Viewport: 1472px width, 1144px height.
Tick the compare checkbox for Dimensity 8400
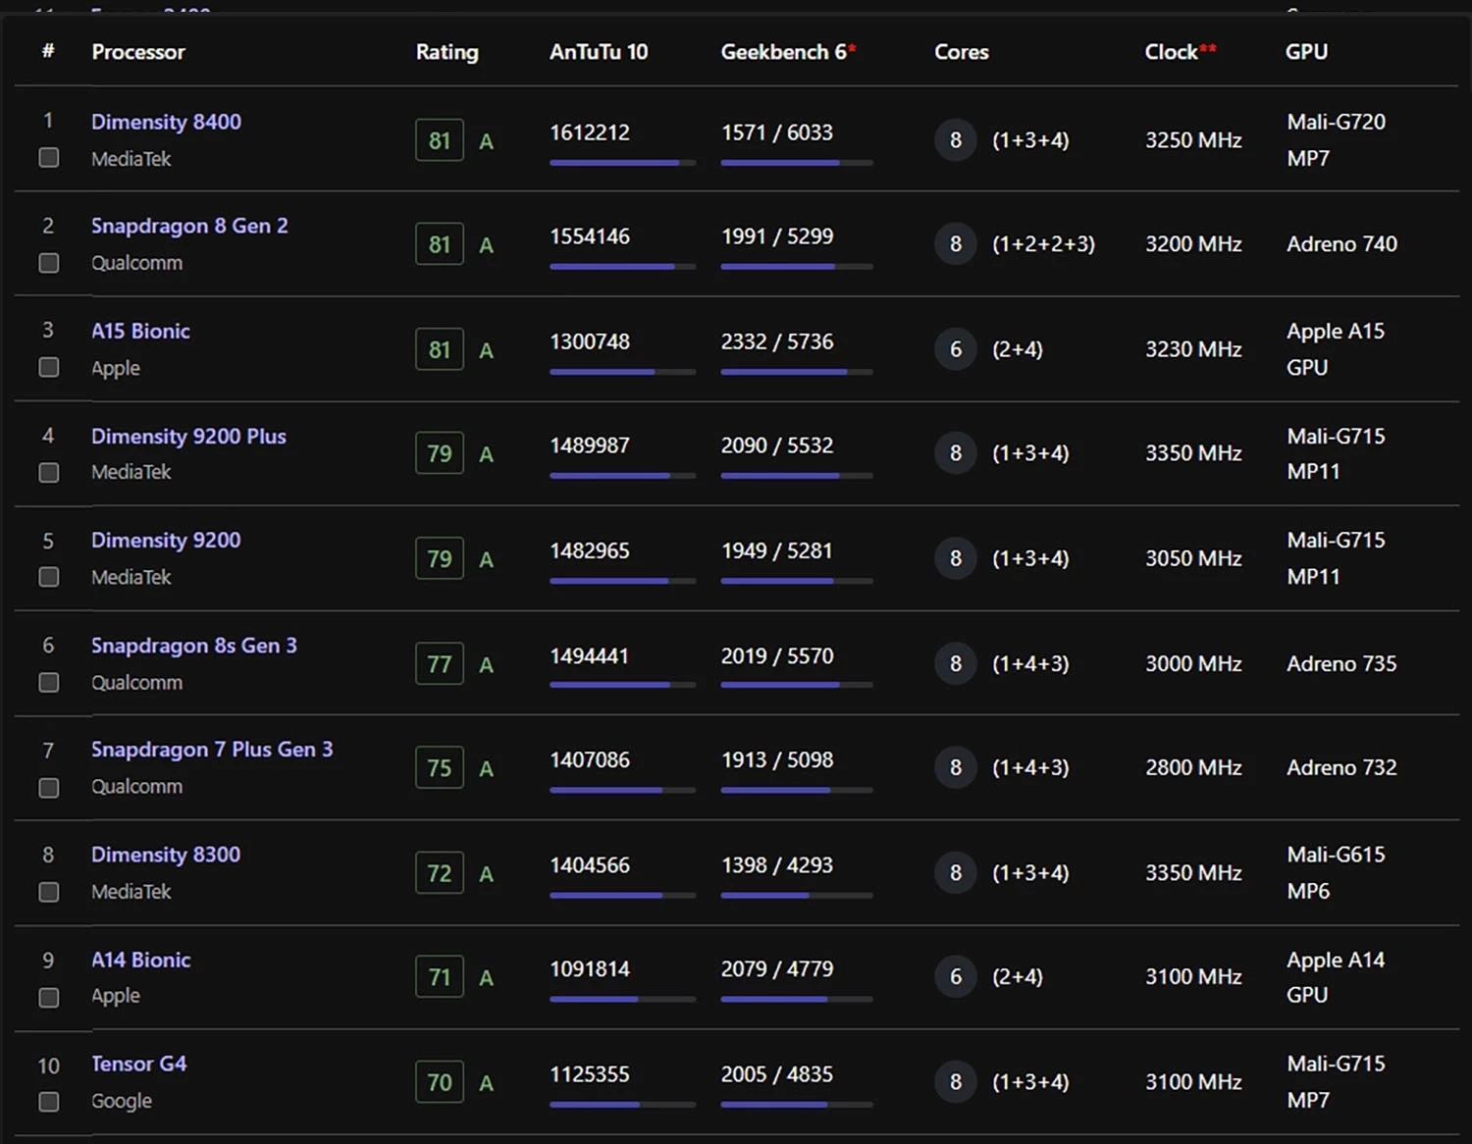coord(48,158)
